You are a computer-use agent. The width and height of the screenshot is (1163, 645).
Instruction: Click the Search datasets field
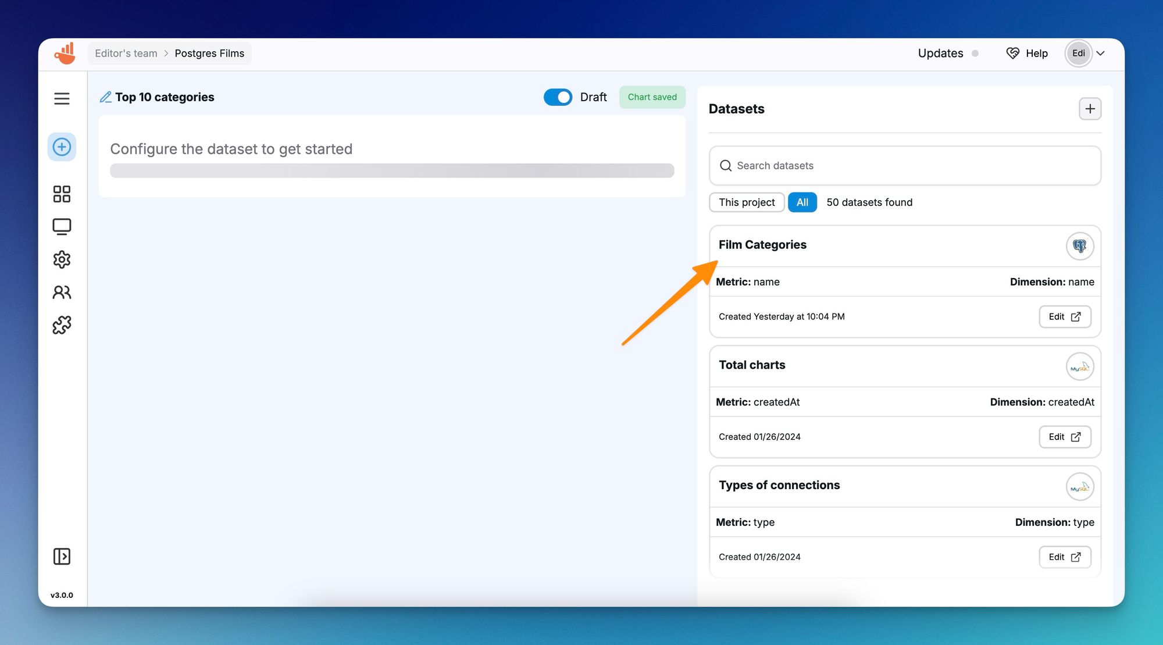coord(905,166)
